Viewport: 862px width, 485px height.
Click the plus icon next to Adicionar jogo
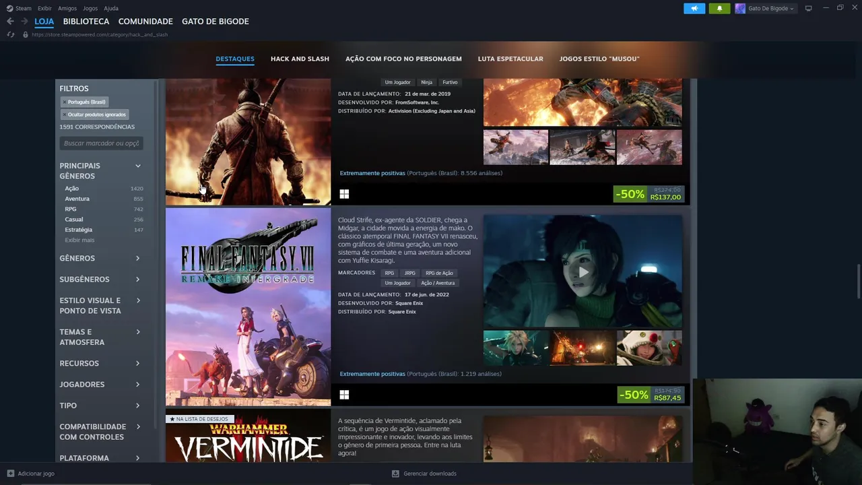click(11, 474)
